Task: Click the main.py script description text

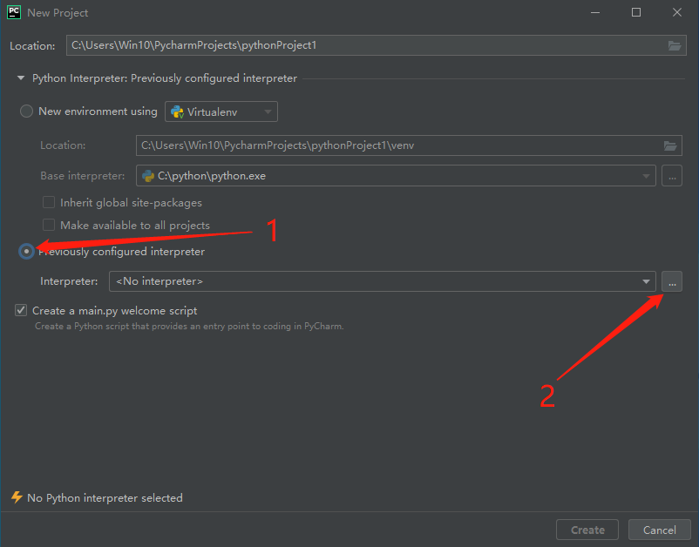Action: pyautogui.click(x=189, y=326)
